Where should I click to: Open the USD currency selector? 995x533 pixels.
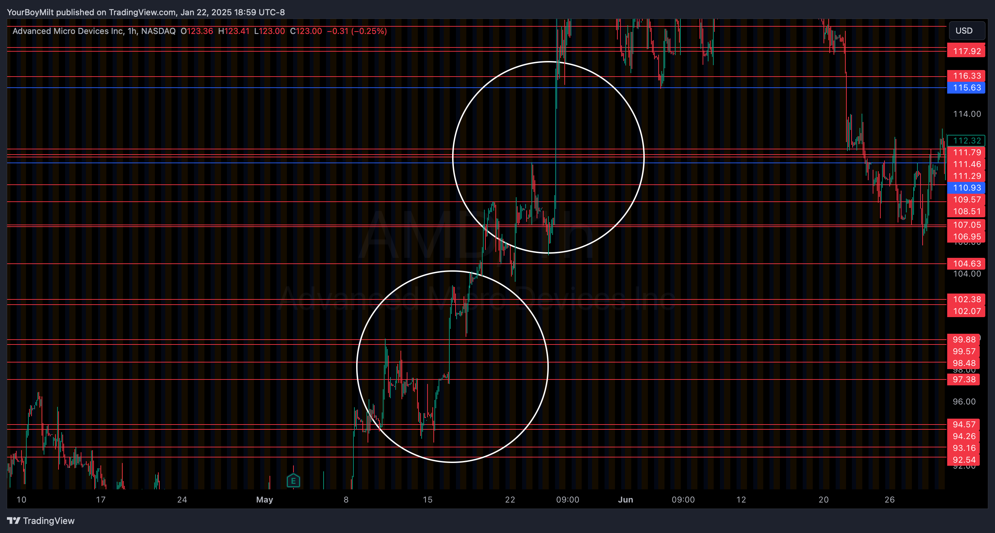tap(966, 31)
